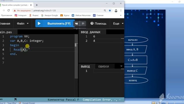Image resolution: width=184 pixels, height=104 pixels.
Task: Open the Аккаунт Google bookmark
Action: (x=49, y=15)
